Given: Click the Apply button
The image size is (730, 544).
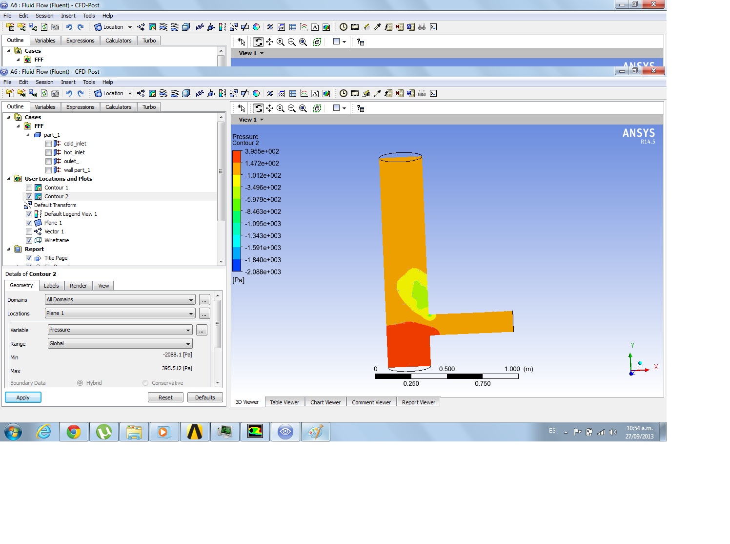Looking at the screenshot, I should click(23, 398).
